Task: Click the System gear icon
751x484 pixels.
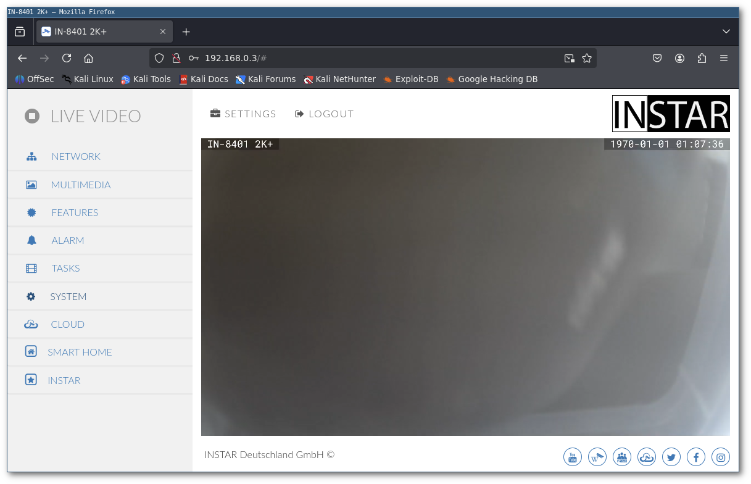Action: click(31, 296)
